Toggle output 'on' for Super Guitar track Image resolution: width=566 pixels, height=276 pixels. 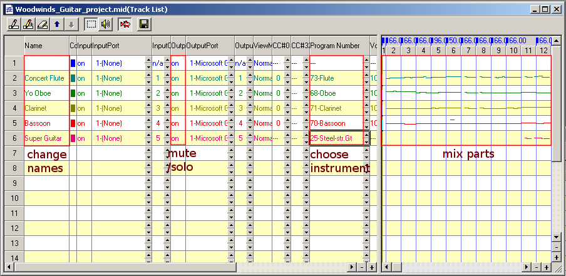pyautogui.click(x=176, y=138)
